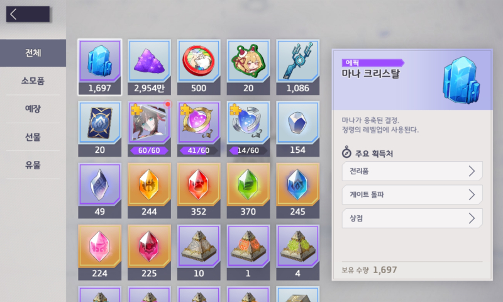This screenshot has width=503, height=302.
Task: Open the 유물 category tab
Action: 33,165
